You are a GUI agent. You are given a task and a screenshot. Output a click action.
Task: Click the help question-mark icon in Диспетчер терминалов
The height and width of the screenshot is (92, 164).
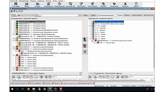[12, 11]
